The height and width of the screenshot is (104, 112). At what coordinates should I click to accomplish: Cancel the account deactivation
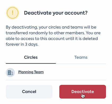pos(29,92)
